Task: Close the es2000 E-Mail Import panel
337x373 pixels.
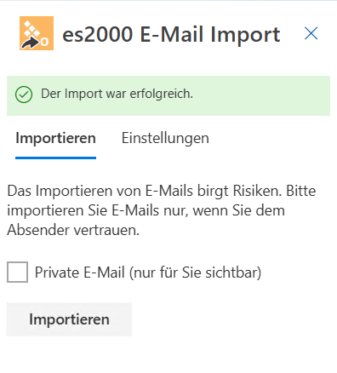Action: 311,33
